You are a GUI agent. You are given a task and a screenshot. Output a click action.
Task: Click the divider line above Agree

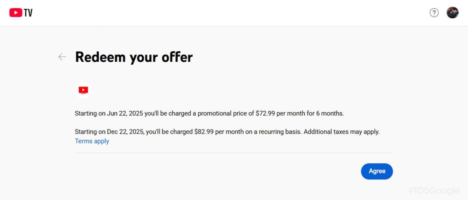coord(234,153)
